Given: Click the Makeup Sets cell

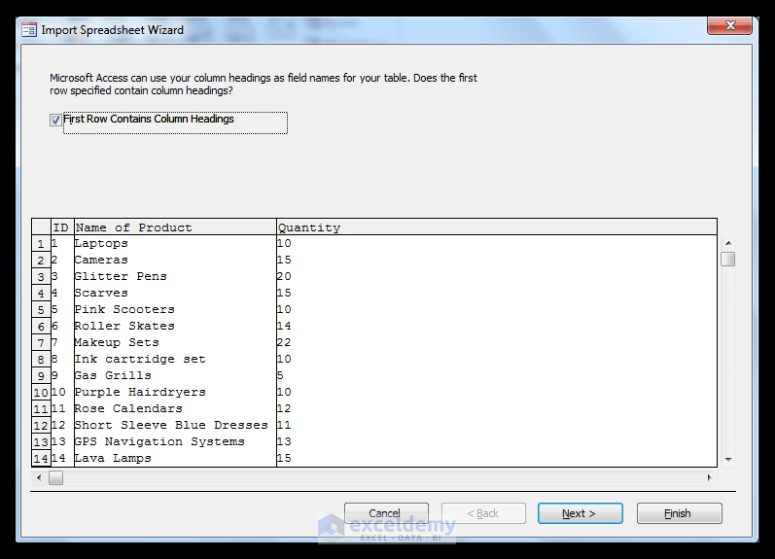Looking at the screenshot, I should 175,342.
